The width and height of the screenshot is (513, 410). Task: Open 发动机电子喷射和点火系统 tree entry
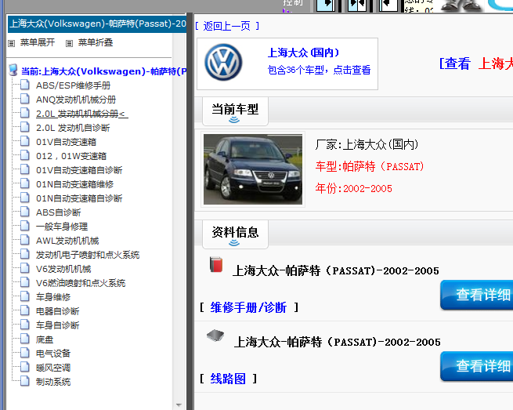pyautogui.click(x=88, y=255)
